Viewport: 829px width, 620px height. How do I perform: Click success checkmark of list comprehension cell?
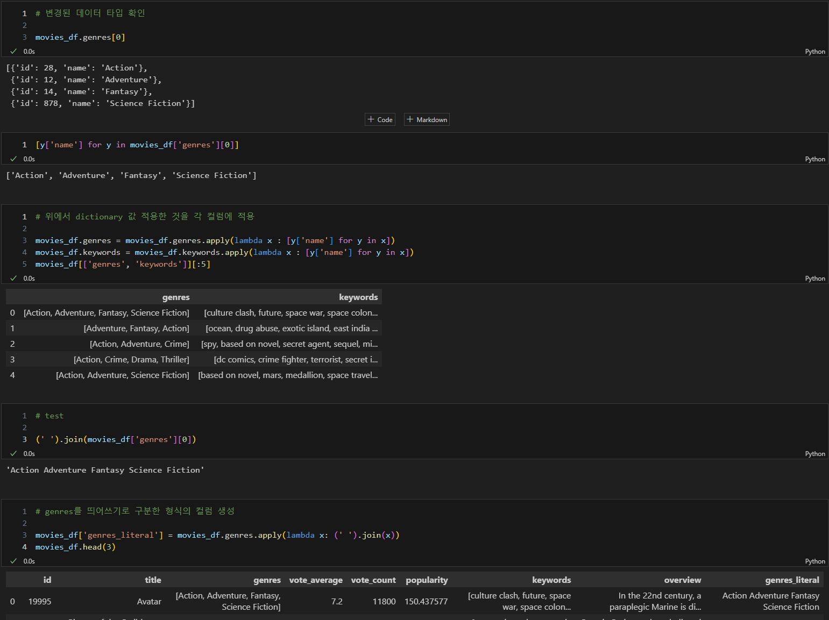click(13, 159)
